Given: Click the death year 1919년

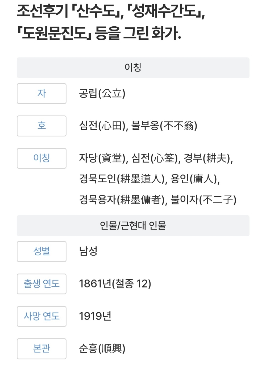Looking at the screenshot, I should tap(95, 316).
